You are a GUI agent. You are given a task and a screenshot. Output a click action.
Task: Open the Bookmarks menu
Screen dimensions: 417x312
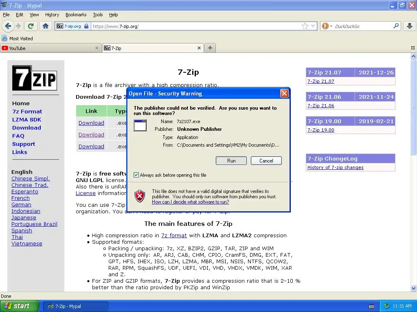click(76, 15)
